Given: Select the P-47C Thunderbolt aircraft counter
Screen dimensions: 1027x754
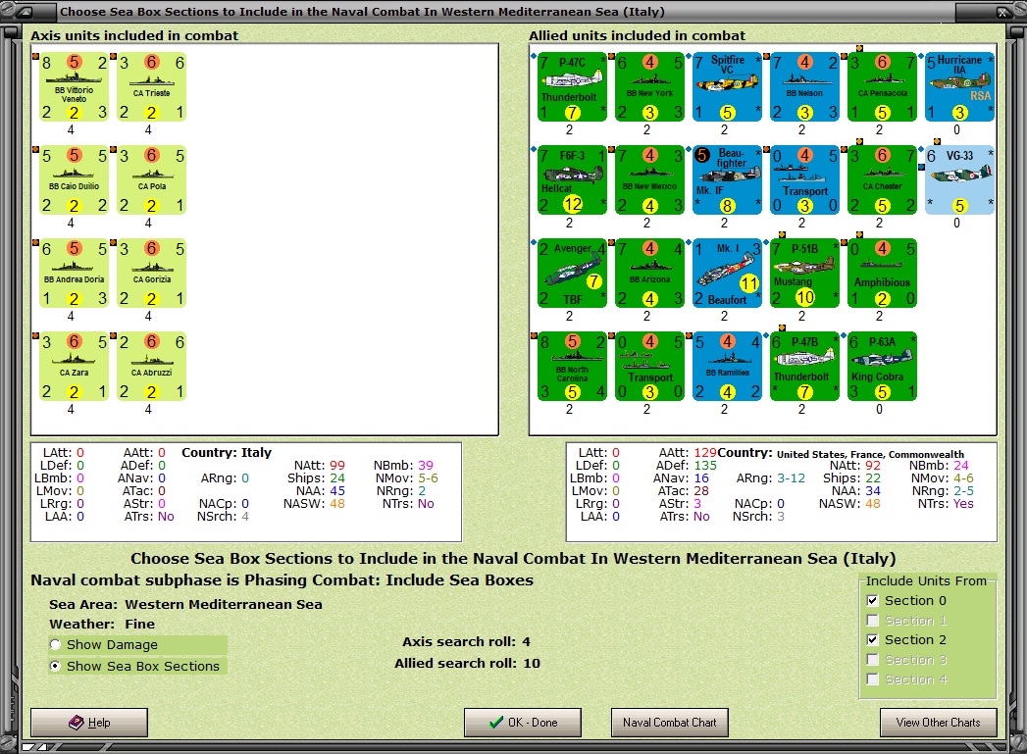Looking at the screenshot, I should tap(572, 87).
